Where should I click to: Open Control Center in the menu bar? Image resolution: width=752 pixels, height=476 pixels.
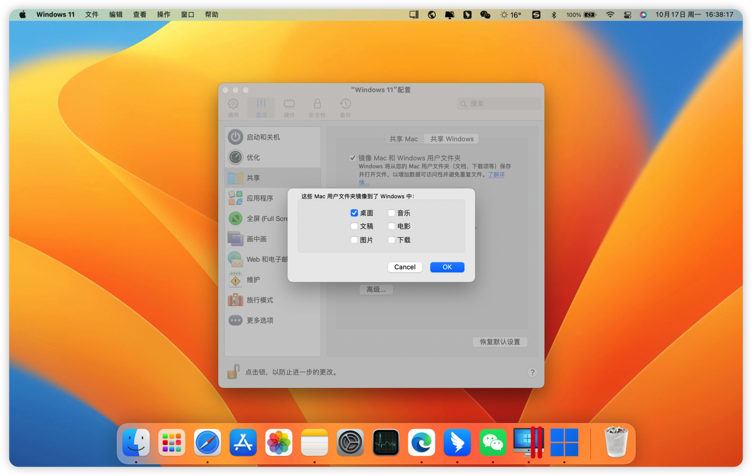[627, 15]
